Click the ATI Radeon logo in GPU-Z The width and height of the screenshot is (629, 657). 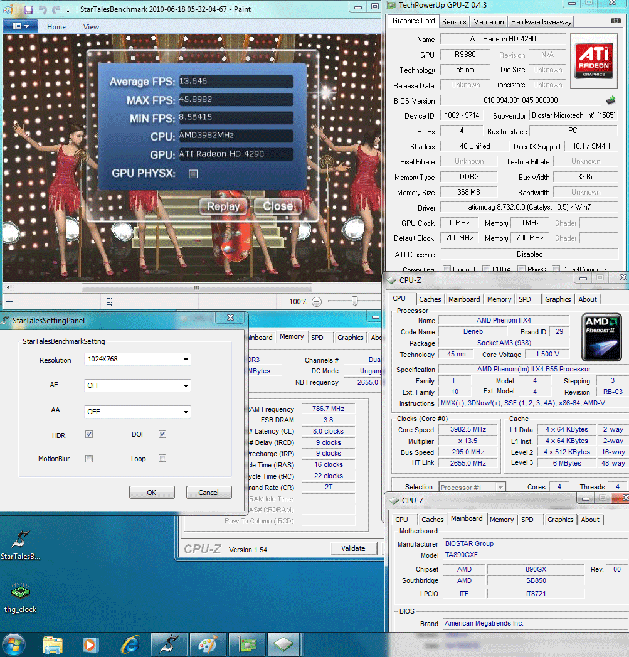594,61
